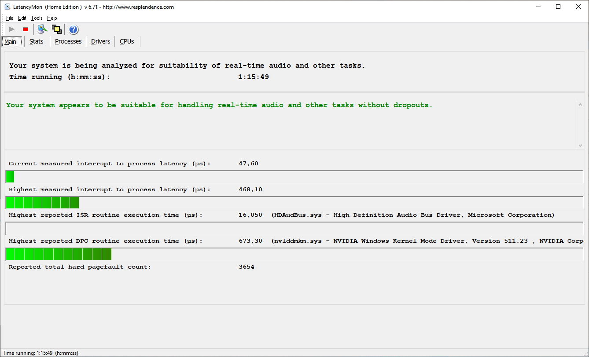Click the empty ISR routine execution time bar

tap(294, 228)
